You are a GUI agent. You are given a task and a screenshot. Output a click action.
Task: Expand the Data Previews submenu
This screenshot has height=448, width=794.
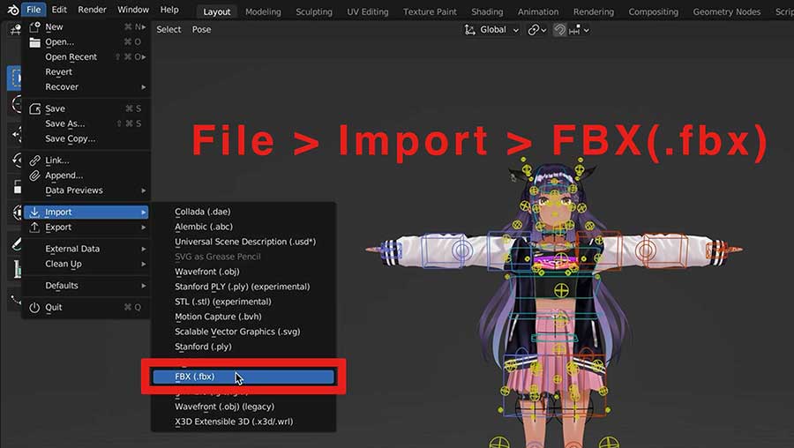click(86, 190)
